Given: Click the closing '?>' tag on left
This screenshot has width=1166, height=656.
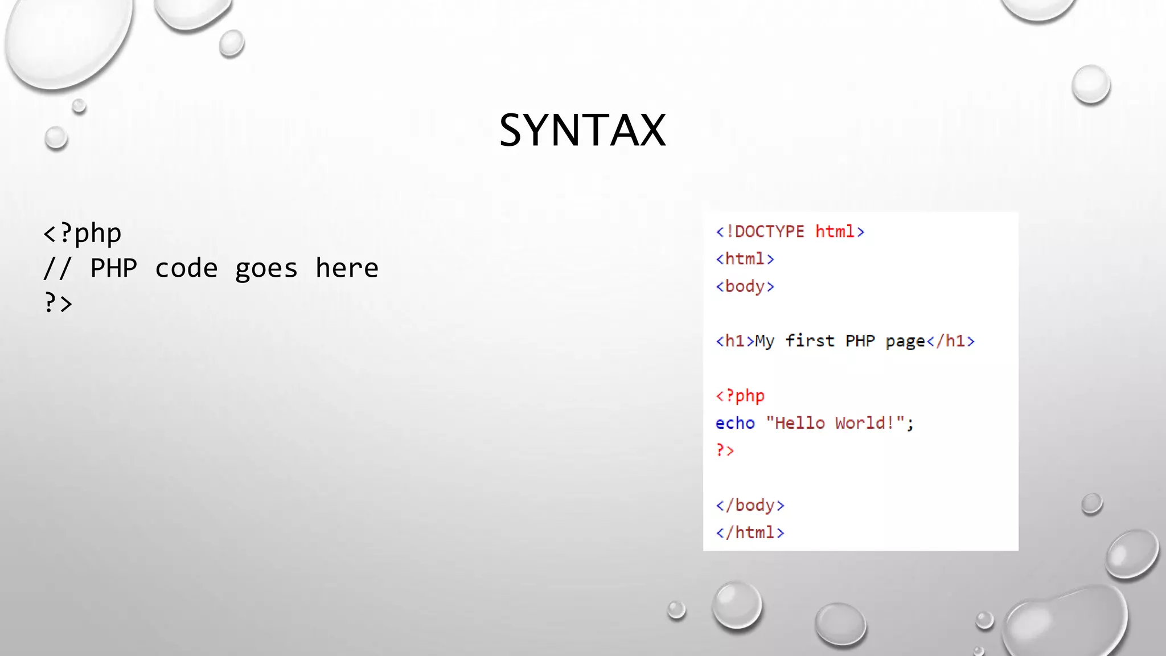Looking at the screenshot, I should (58, 302).
